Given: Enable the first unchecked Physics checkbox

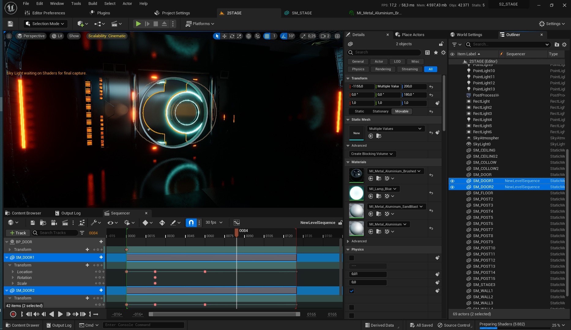Looking at the screenshot, I should coord(352,258).
